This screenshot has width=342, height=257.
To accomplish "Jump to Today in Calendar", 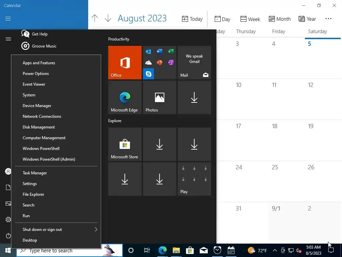I will pyautogui.click(x=192, y=19).
